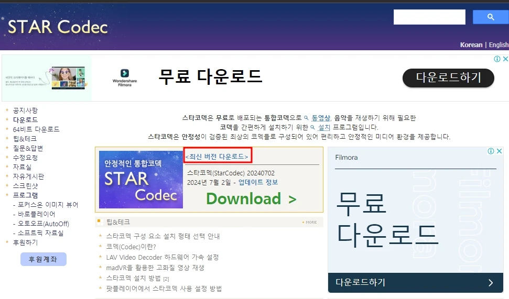Open ad info icon on top banner
The image size is (509, 299).
pyautogui.click(x=497, y=59)
